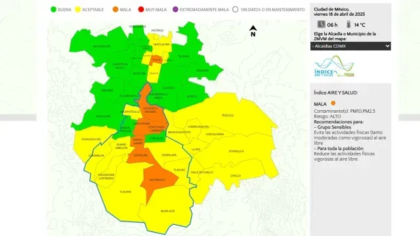
Task: Click the orange dot next to MALA rating
Action: click(333, 103)
